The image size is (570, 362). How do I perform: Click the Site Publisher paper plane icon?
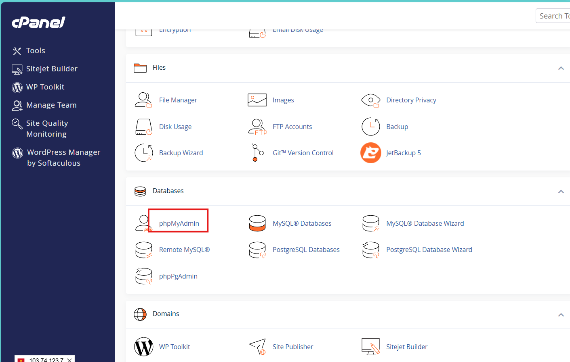pos(257,347)
